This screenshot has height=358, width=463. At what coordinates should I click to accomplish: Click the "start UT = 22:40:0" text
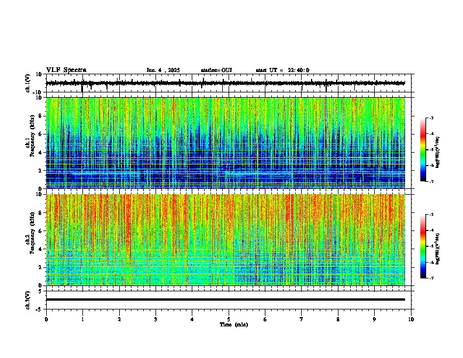(282, 70)
